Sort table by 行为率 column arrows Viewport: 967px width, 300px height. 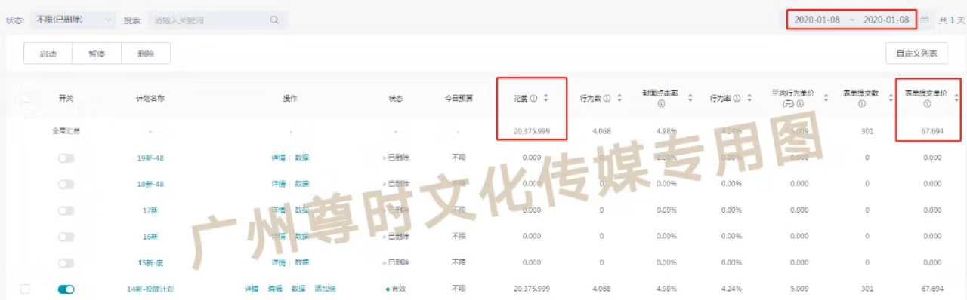[749, 98]
